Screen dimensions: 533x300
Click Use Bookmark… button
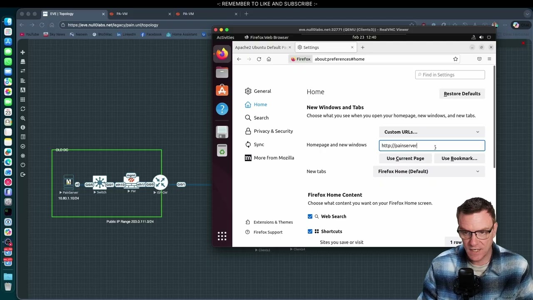tap(459, 158)
